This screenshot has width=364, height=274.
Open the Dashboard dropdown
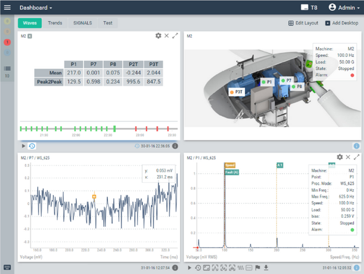[x=36, y=8]
